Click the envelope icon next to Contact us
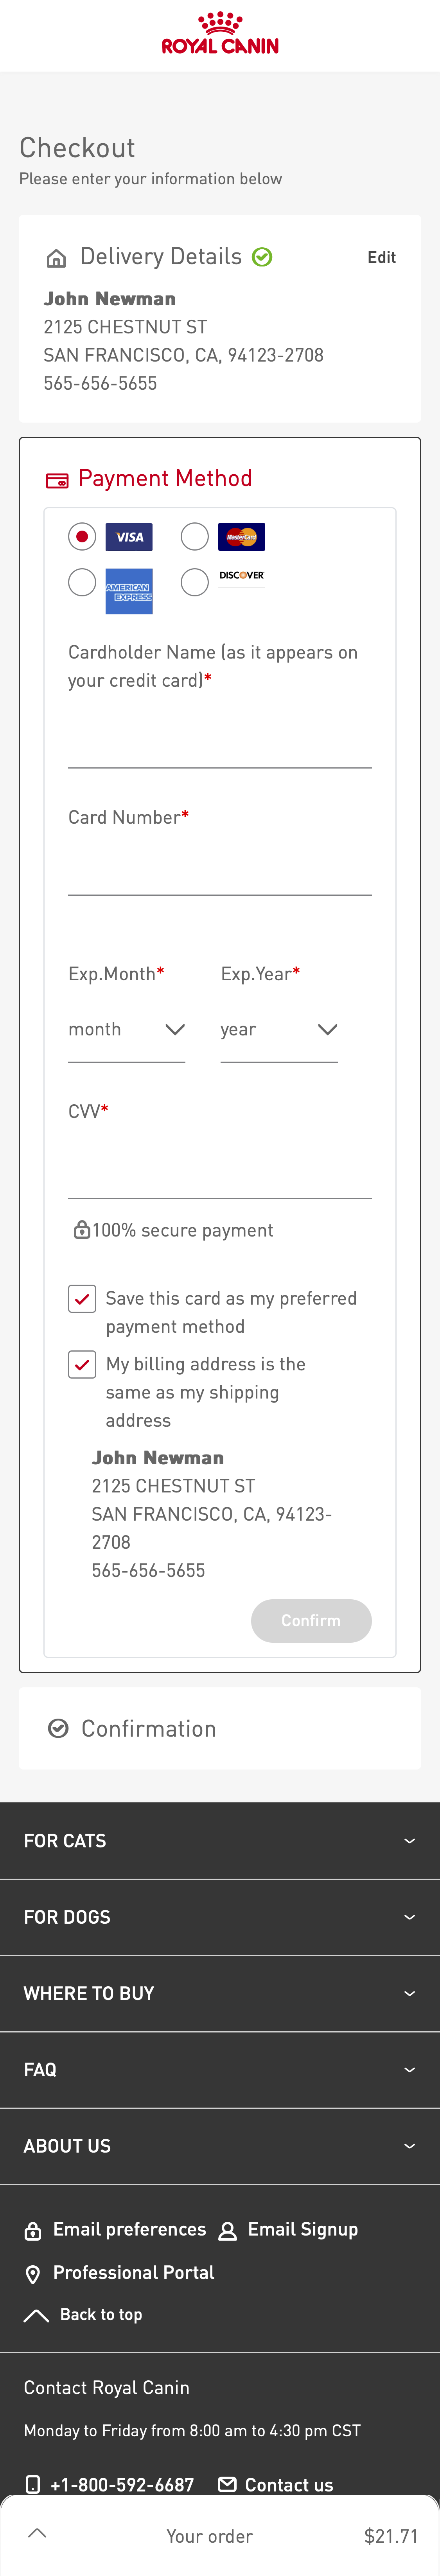Viewport: 440px width, 2576px height. [226, 2485]
